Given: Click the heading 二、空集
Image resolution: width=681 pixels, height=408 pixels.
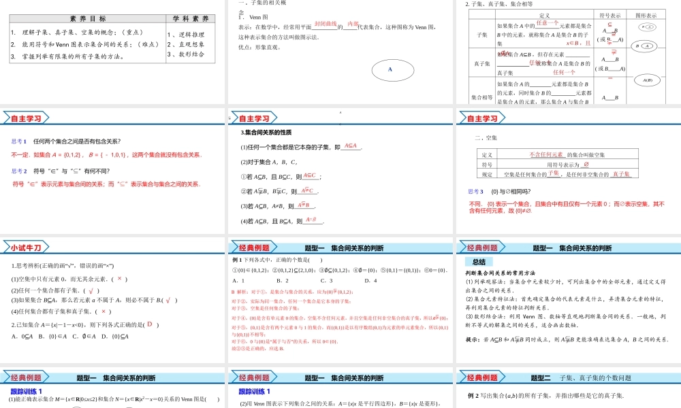Looking at the screenshot, I should click(x=486, y=138).
